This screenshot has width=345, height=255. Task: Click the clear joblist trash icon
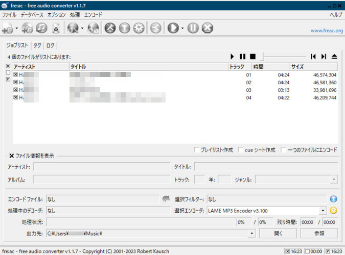pyautogui.click(x=56, y=28)
